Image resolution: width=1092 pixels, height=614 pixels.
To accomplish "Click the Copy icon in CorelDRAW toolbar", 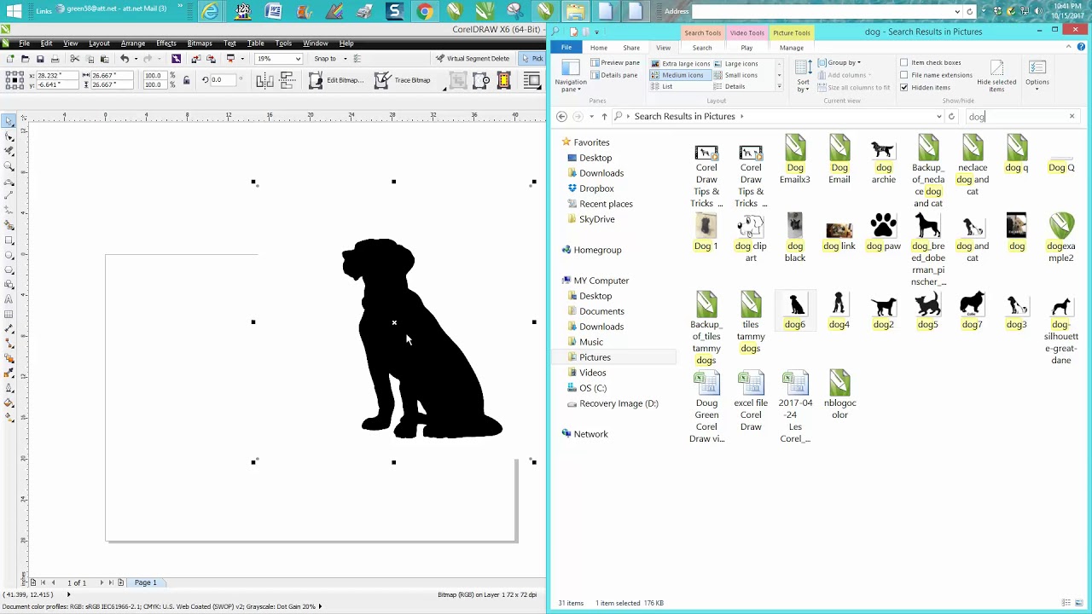I will tap(90, 59).
